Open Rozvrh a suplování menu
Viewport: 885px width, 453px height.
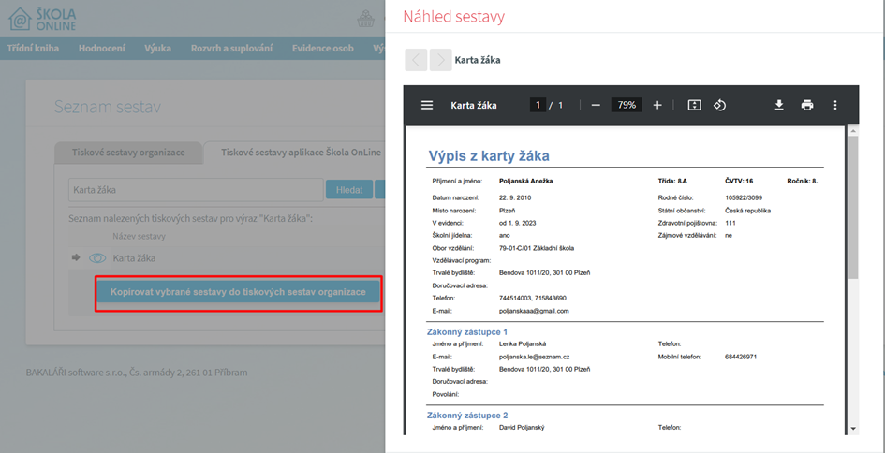coord(232,49)
